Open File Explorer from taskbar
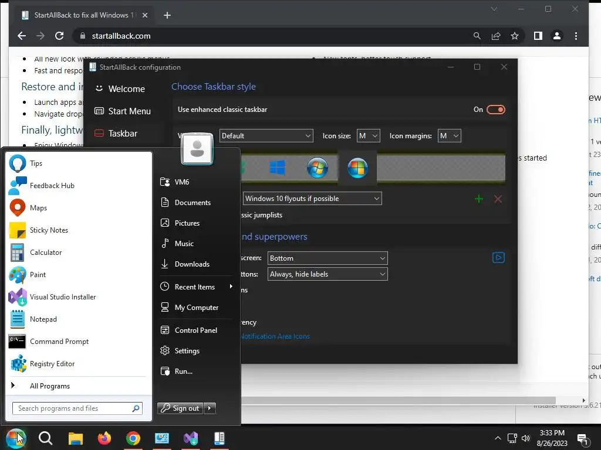The height and width of the screenshot is (450, 601). (76, 438)
